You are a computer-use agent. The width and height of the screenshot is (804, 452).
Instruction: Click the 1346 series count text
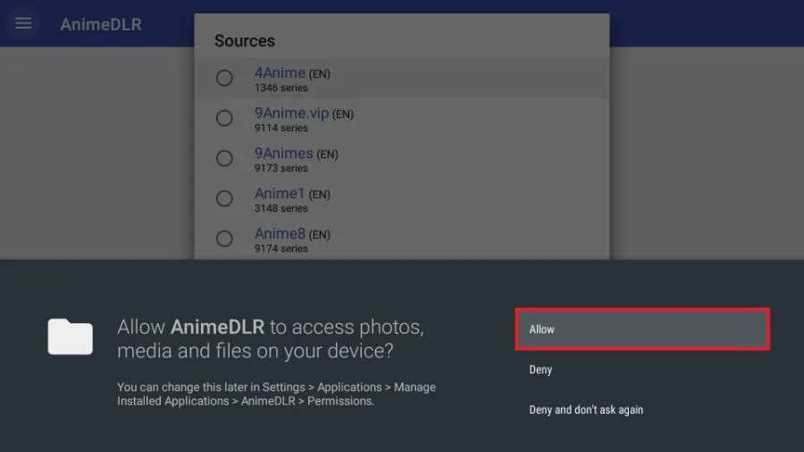281,88
